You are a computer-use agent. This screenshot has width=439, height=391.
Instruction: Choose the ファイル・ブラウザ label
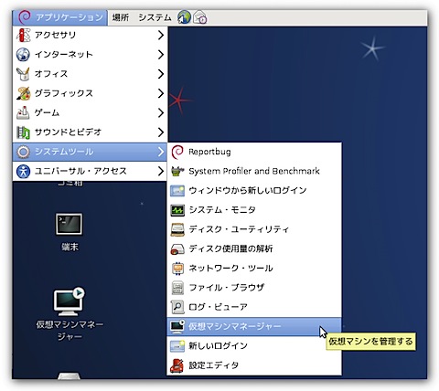click(x=227, y=288)
